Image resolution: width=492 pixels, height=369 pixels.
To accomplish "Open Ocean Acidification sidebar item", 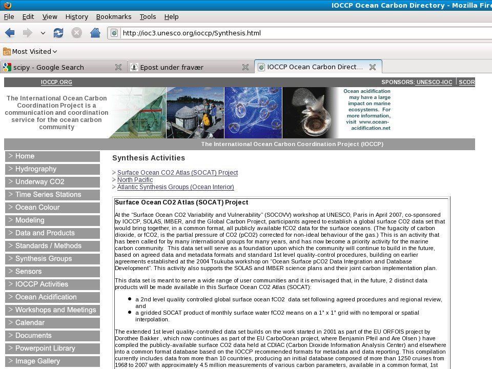I will [x=52, y=297].
